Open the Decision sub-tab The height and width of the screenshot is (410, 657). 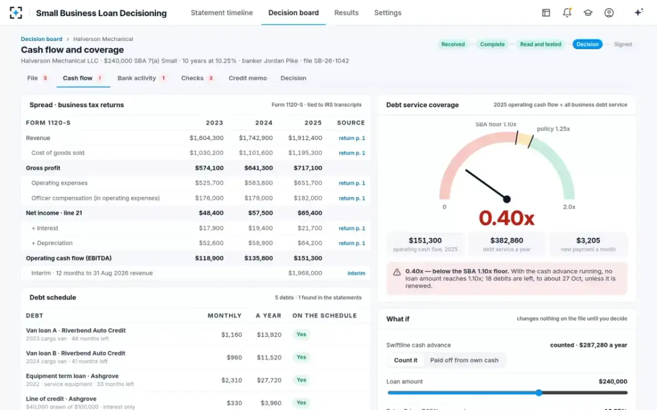pyautogui.click(x=293, y=78)
